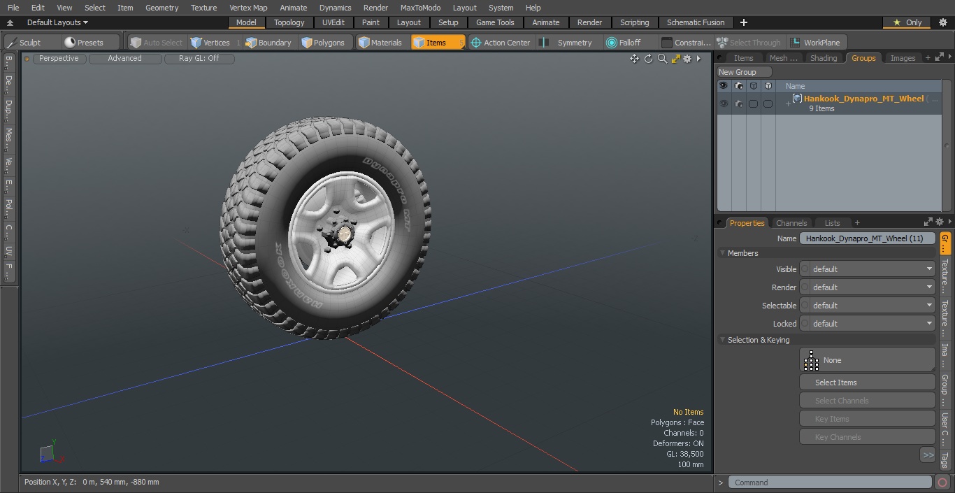The image size is (955, 493).
Task: Click the None selection button
Action: [867, 360]
